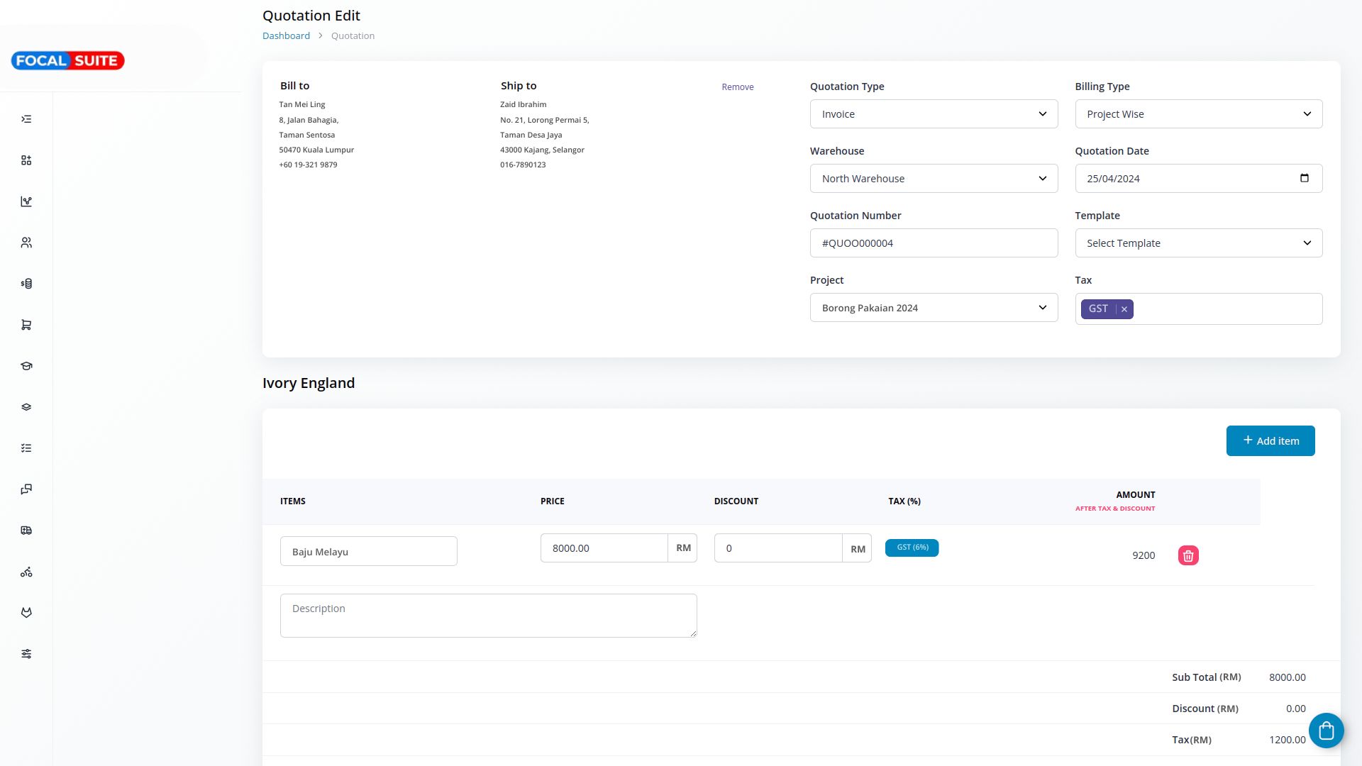Open the Quotation Type dropdown
This screenshot has height=766, width=1362.
click(x=934, y=114)
